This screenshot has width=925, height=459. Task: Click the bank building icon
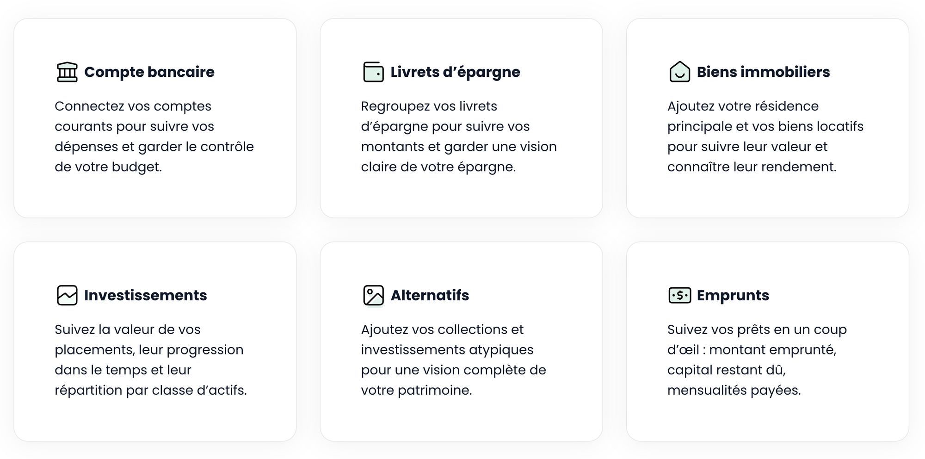[x=67, y=72]
